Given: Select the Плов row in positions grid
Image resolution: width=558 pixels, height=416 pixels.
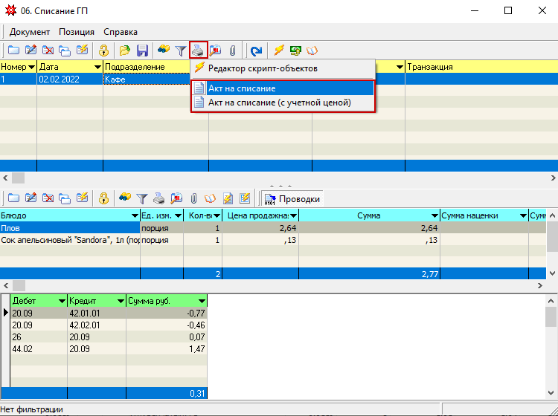Looking at the screenshot, I should [273, 228].
